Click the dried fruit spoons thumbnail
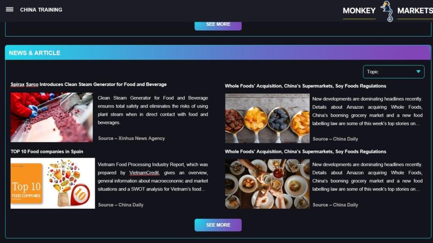433x243 pixels. click(x=267, y=118)
